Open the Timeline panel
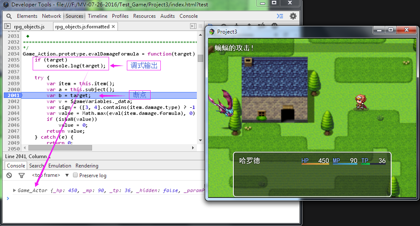Viewport: 420px width, 226px height. click(x=98, y=16)
